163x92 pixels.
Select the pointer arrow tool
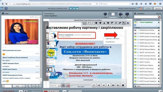coord(124,23)
